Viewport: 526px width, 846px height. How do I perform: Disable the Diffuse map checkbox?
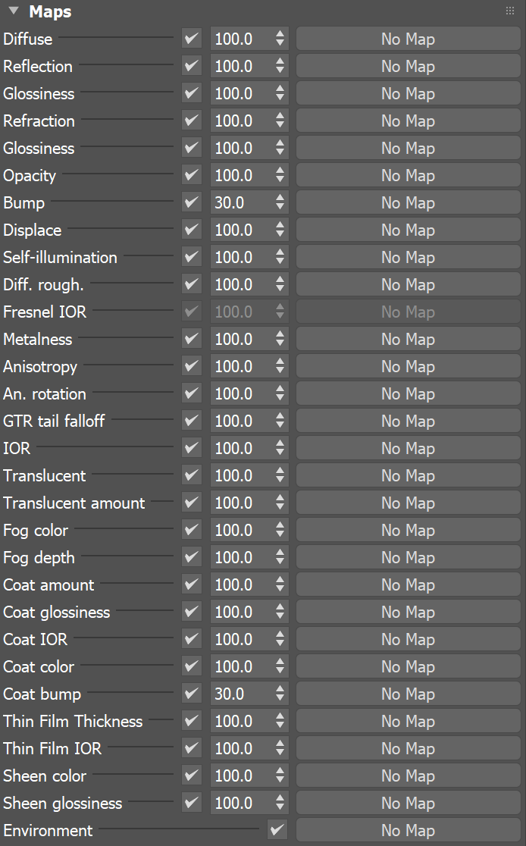click(191, 39)
